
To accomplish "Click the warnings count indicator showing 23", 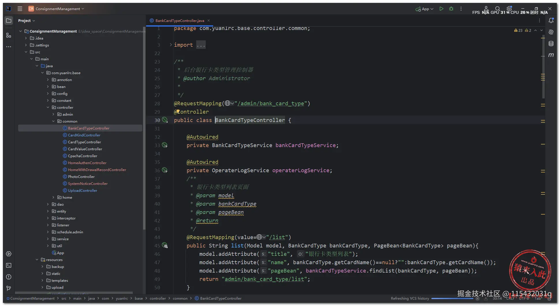I will (x=518, y=30).
